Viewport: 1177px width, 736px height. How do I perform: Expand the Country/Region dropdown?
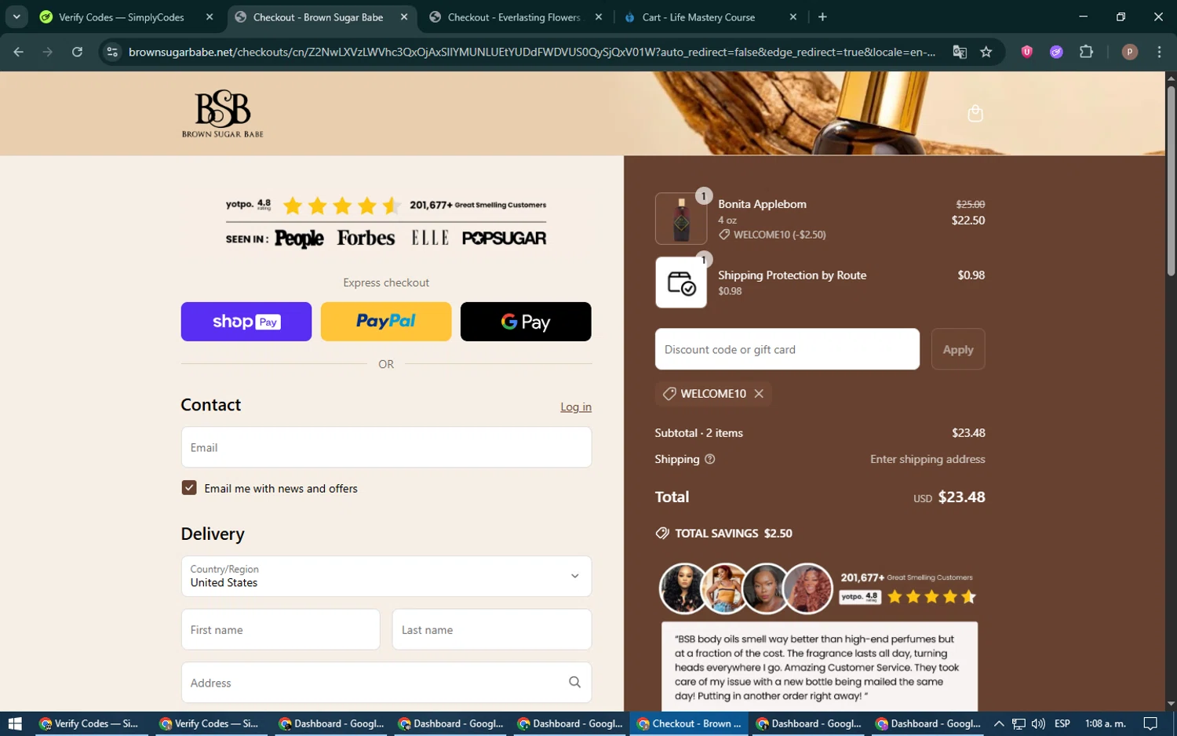tap(386, 576)
